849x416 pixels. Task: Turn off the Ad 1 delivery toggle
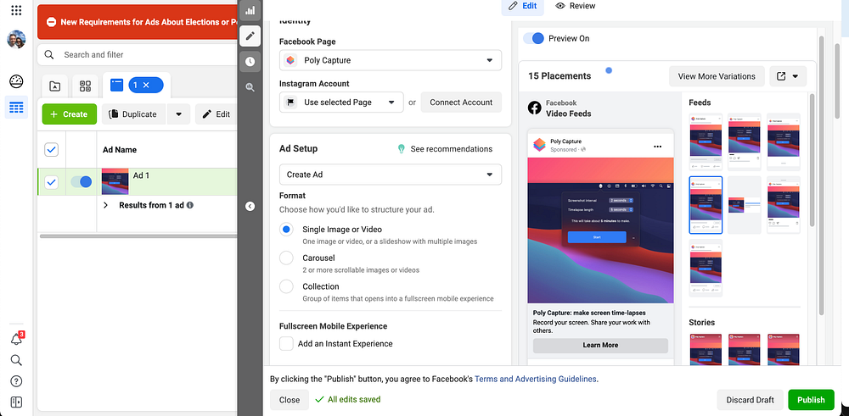[x=82, y=182]
